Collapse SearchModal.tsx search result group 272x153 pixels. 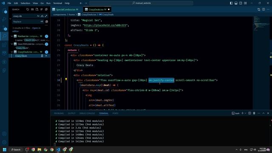pos(12,44)
